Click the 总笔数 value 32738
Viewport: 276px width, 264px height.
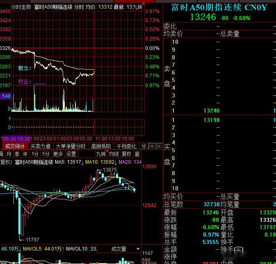(212, 204)
